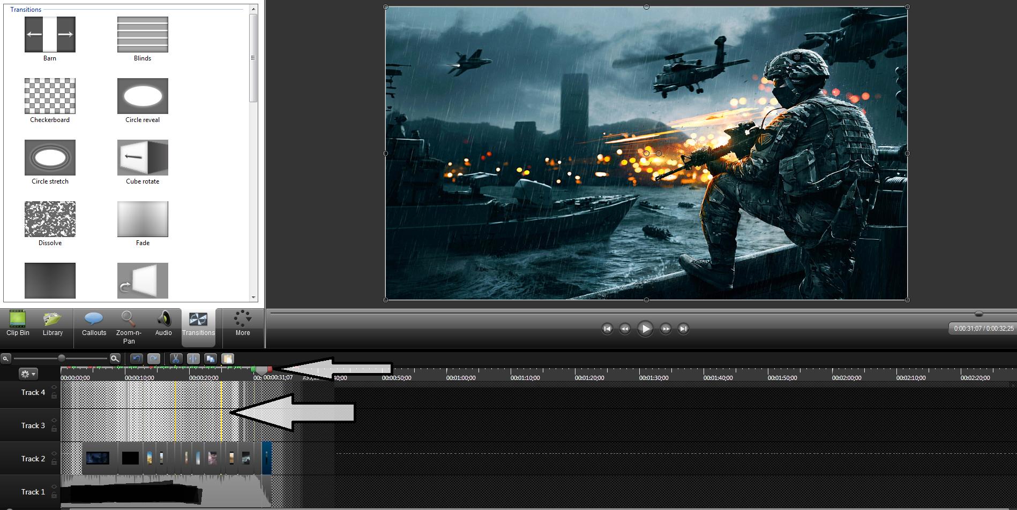Zoom out the timeline with small magnifier
The width and height of the screenshot is (1017, 510).
(x=6, y=359)
